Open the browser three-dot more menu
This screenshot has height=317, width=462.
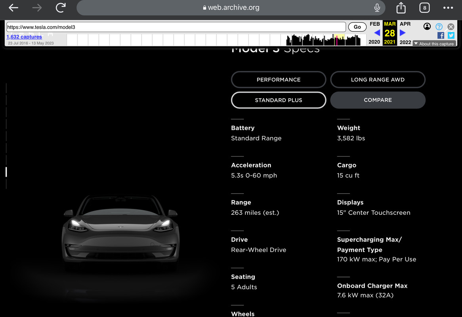pos(448,8)
